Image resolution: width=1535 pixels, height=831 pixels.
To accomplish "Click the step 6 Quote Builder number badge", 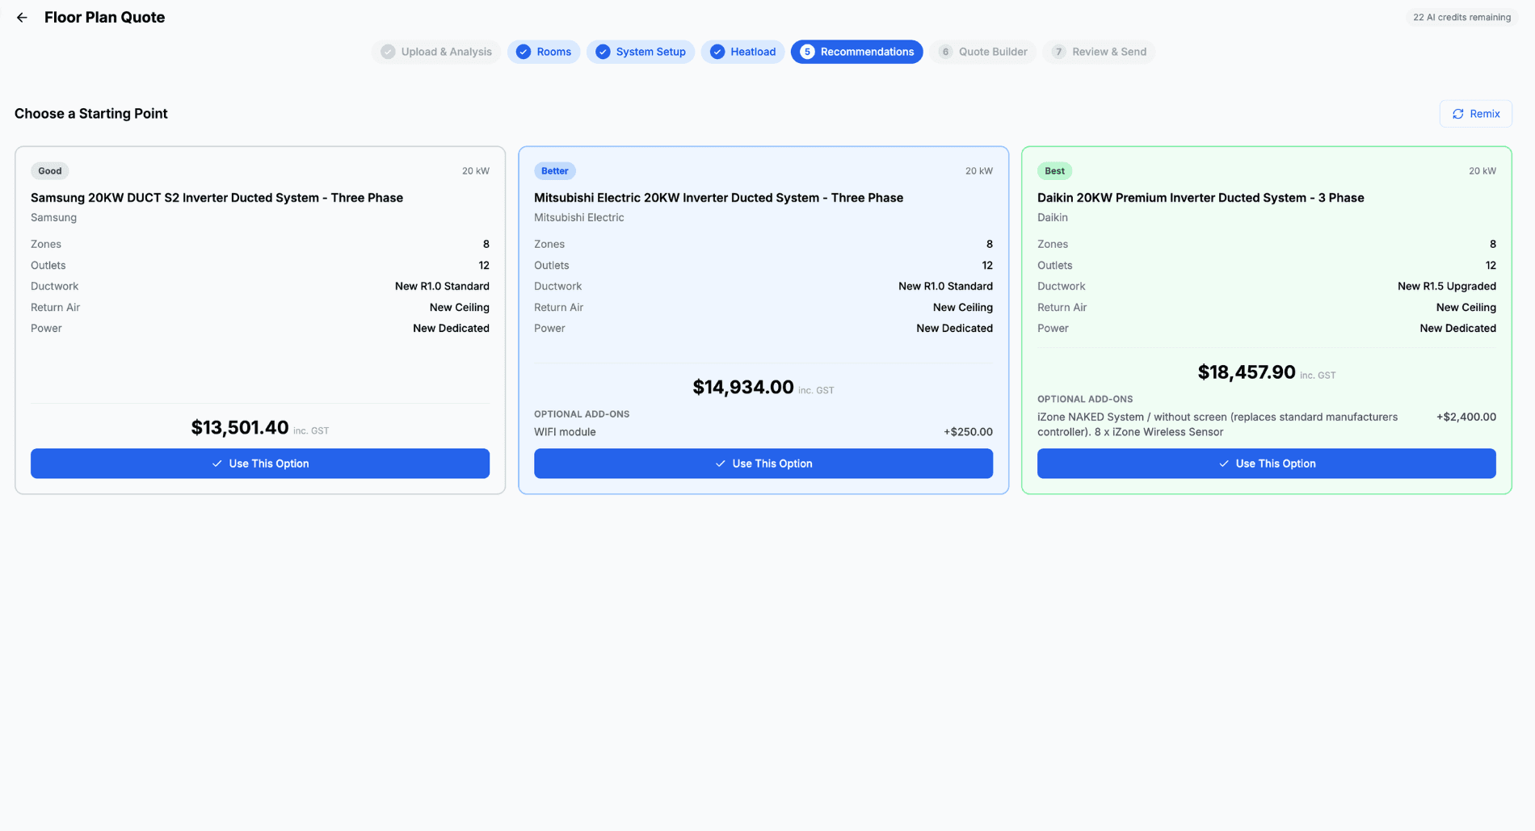I will 945,52.
